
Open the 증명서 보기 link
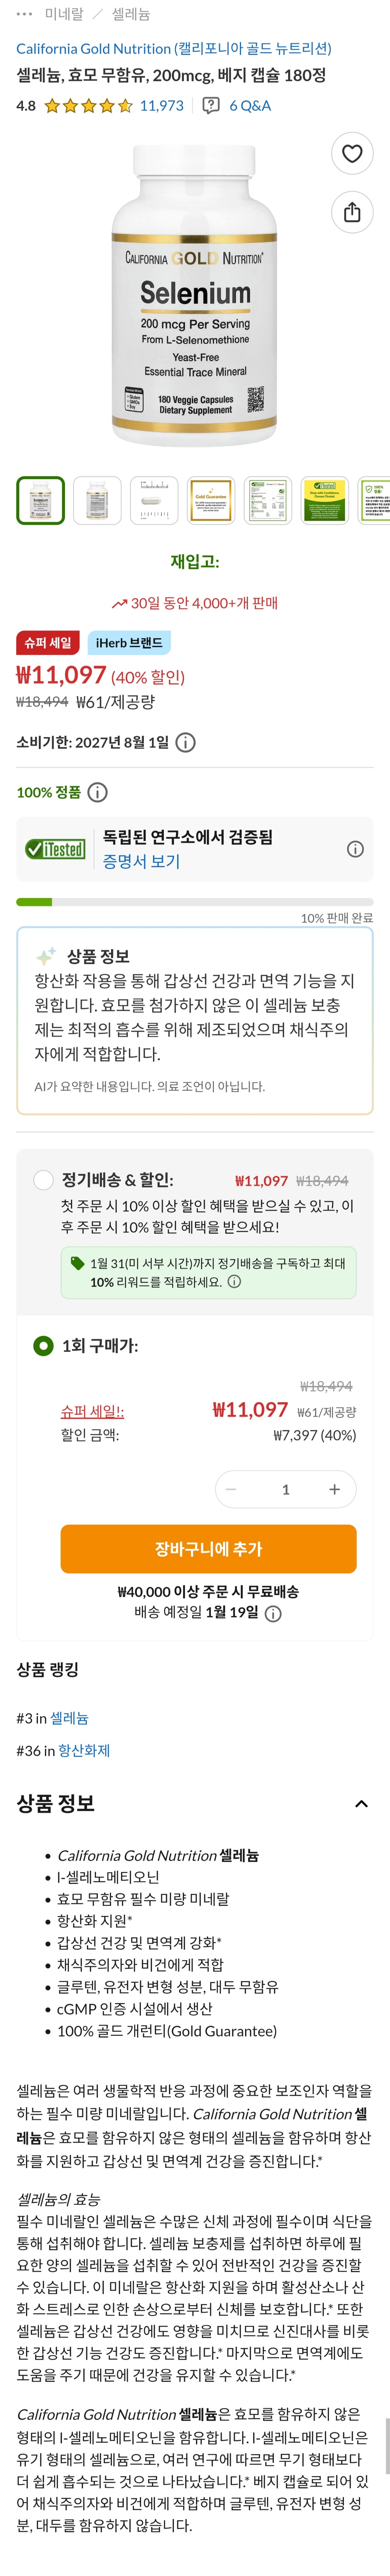tap(141, 861)
